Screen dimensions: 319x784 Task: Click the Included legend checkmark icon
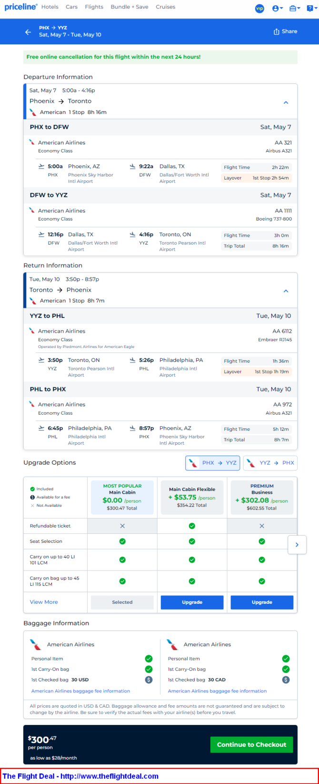tap(32, 489)
